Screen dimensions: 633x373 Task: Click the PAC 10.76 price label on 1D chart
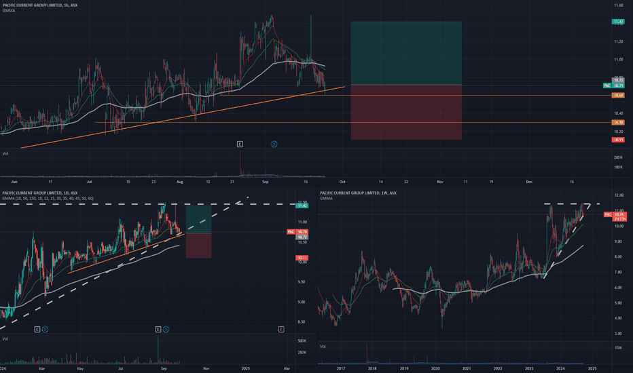297,232
